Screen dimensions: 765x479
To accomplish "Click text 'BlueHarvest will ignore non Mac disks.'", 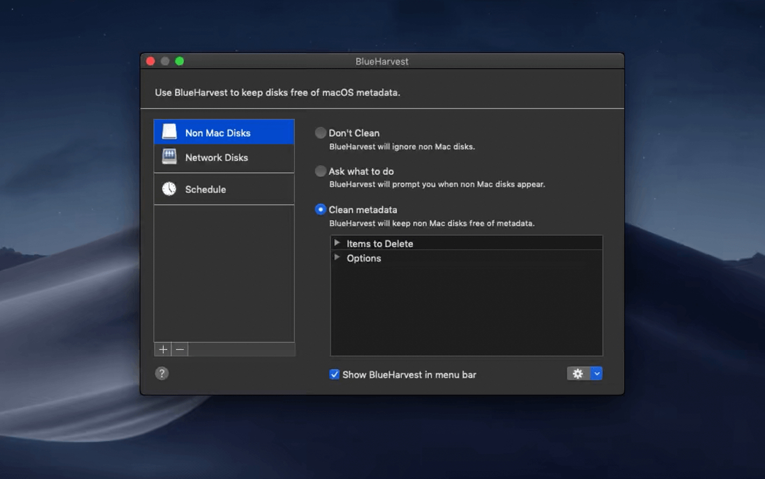I will (x=402, y=146).
